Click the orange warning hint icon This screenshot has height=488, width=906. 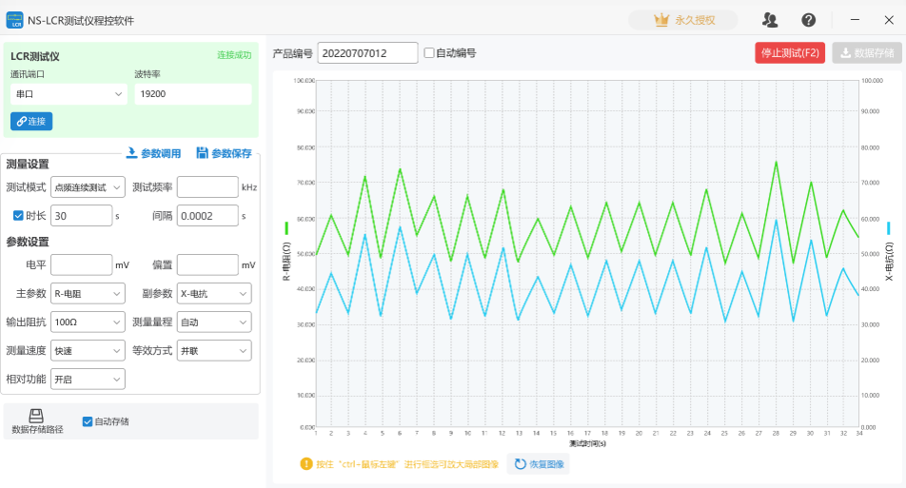pyautogui.click(x=306, y=464)
